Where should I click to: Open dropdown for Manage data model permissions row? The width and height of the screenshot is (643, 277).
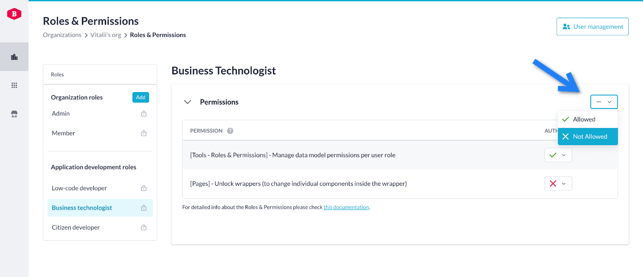click(558, 155)
